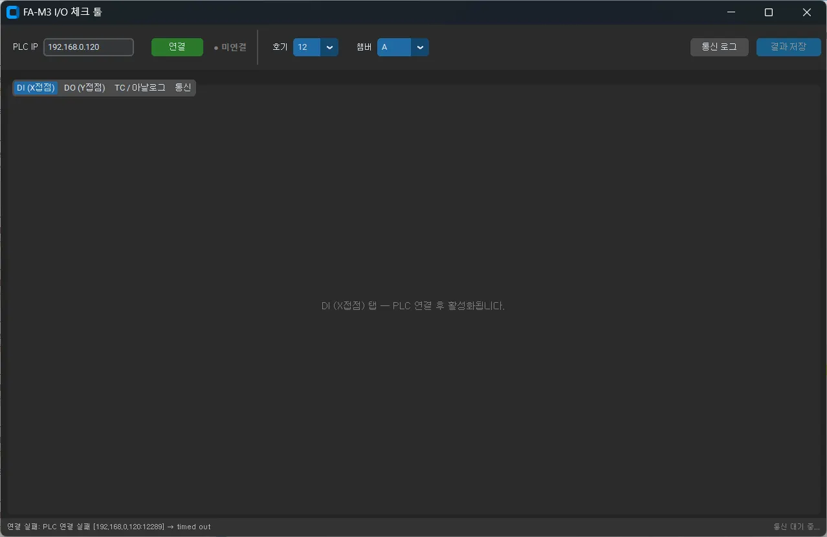Maximize the FA-M3 I/O check tool window
Viewport: 827px width, 537px height.
click(769, 12)
